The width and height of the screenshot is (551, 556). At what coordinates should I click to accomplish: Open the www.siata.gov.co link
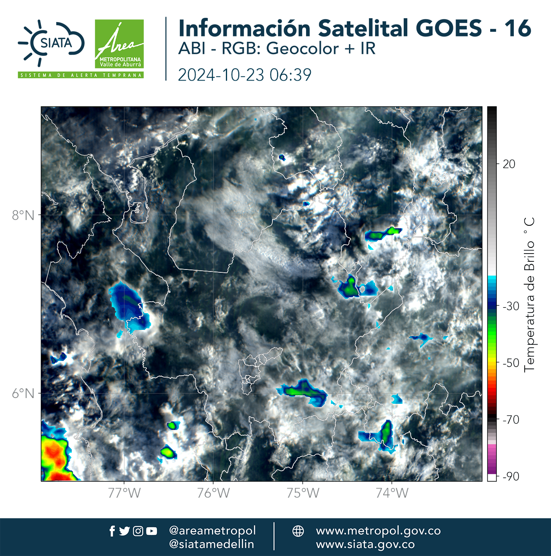tap(365, 544)
